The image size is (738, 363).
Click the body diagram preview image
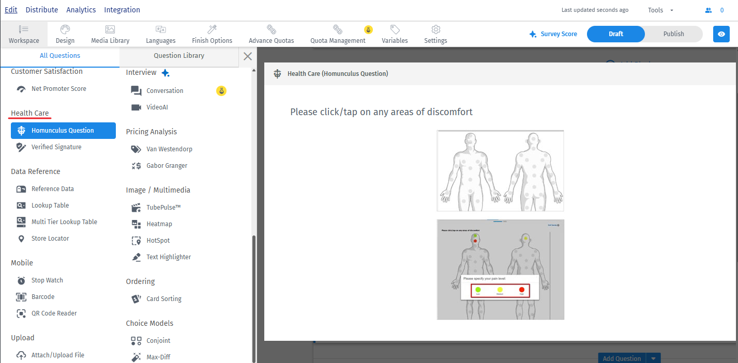[500, 171]
